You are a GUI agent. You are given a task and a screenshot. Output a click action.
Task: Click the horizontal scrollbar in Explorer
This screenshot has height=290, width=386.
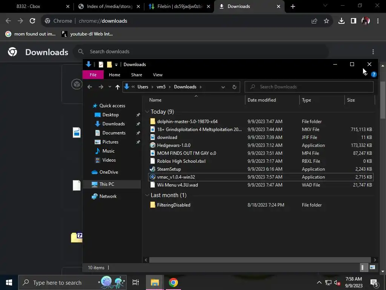pos(260,260)
